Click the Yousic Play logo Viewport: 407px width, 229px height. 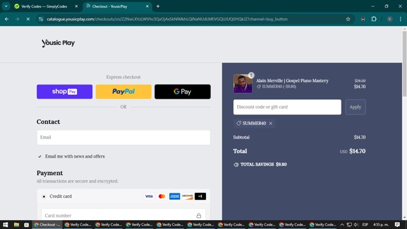click(x=58, y=43)
